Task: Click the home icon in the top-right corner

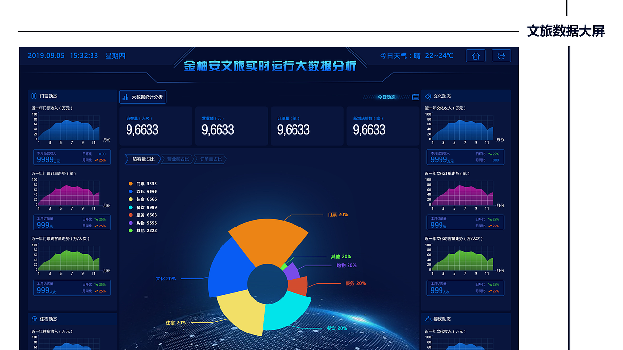Action: tap(476, 56)
